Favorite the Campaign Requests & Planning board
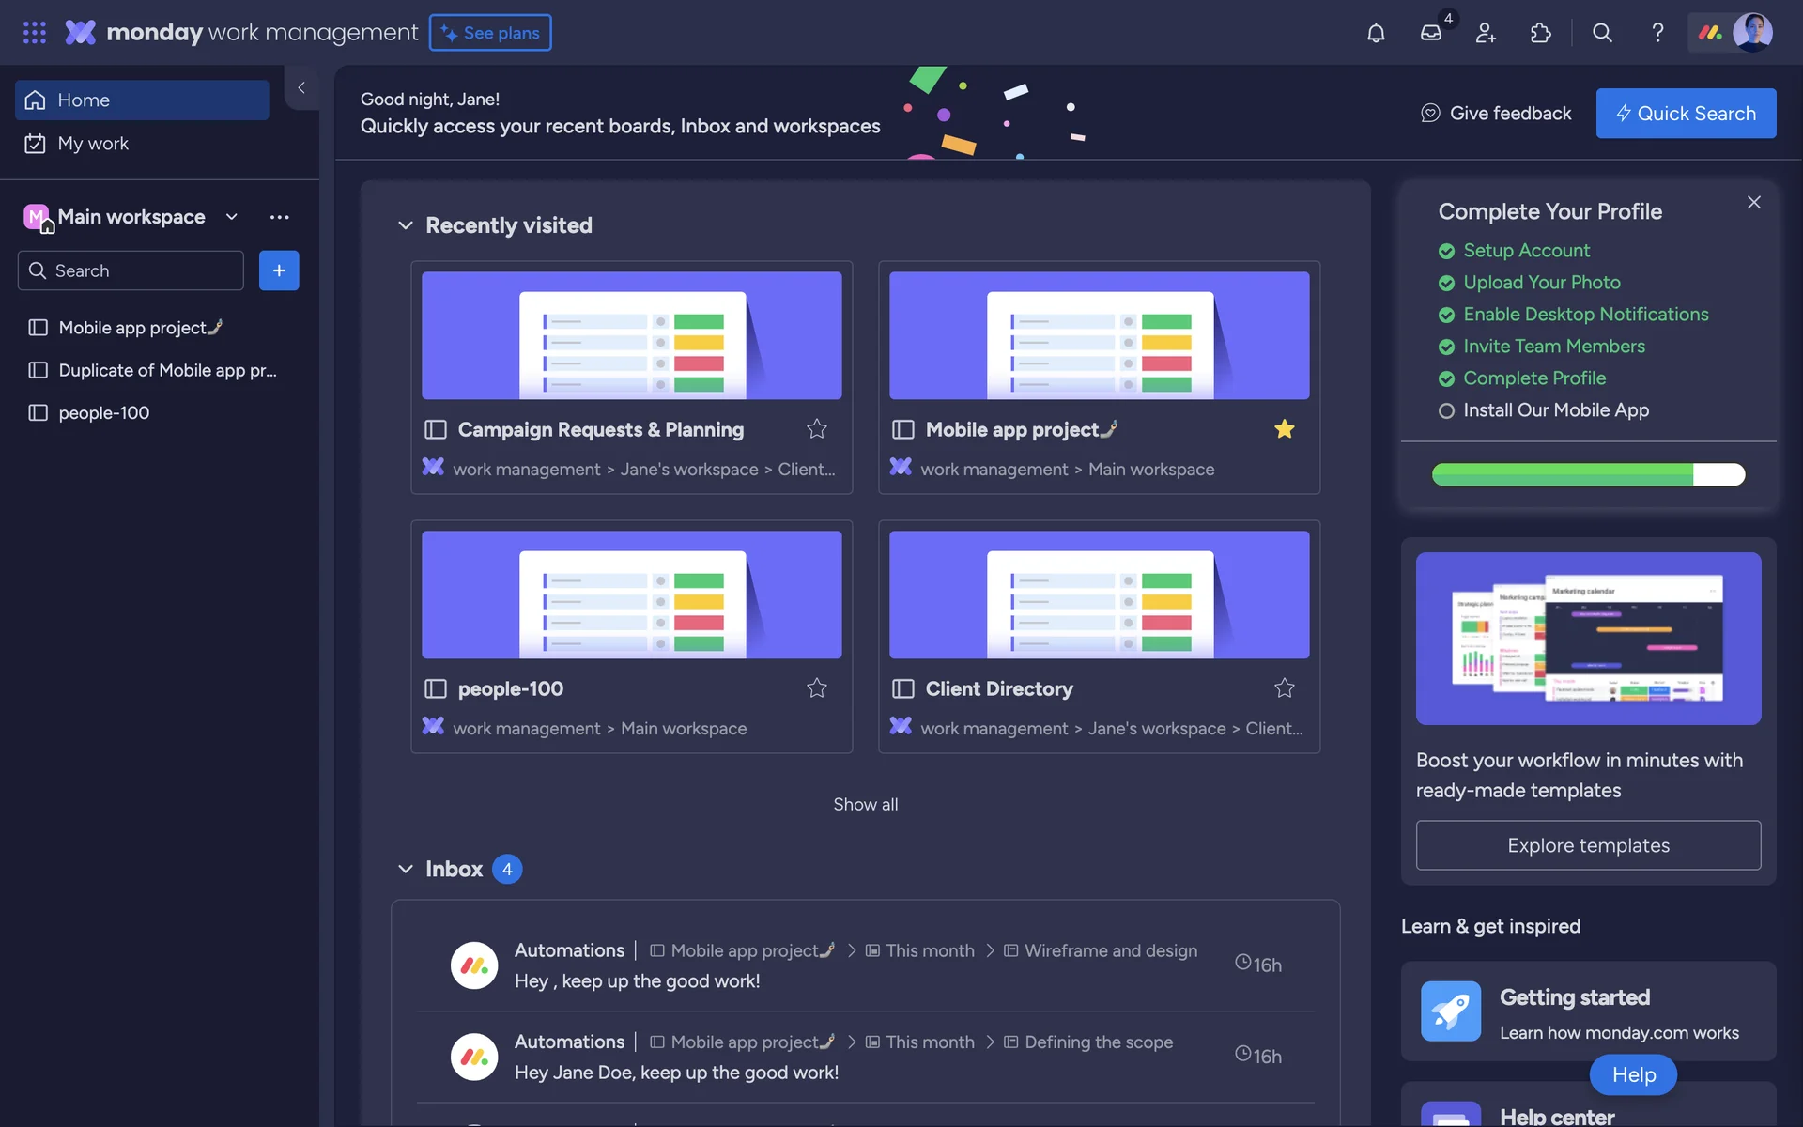 pyautogui.click(x=817, y=429)
